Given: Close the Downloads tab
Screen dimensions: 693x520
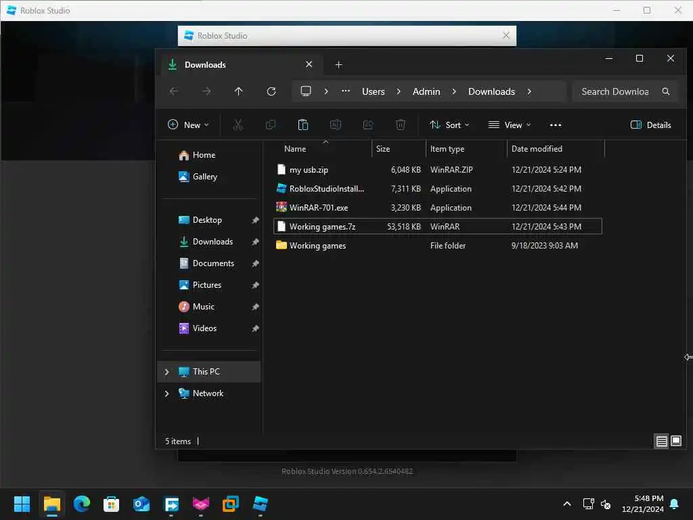Looking at the screenshot, I should click(x=309, y=64).
